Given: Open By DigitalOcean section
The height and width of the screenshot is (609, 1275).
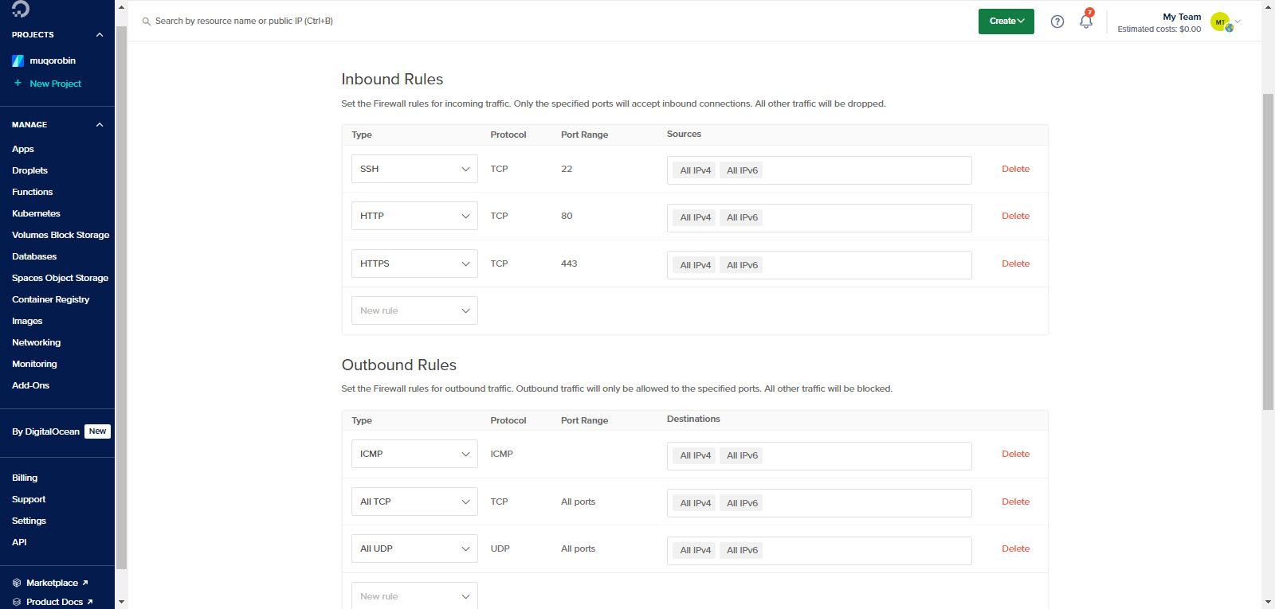Looking at the screenshot, I should tap(45, 431).
